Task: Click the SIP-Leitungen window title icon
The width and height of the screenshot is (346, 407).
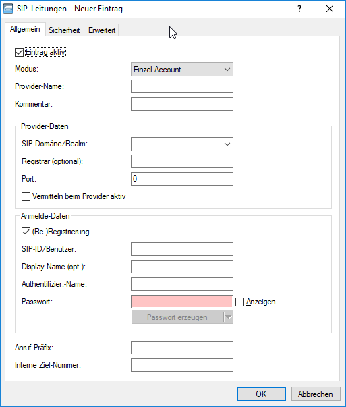Action: (x=8, y=9)
